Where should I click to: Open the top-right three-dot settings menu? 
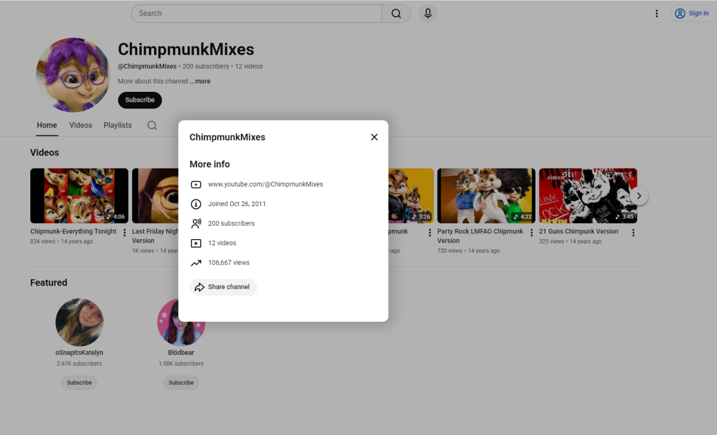(657, 13)
